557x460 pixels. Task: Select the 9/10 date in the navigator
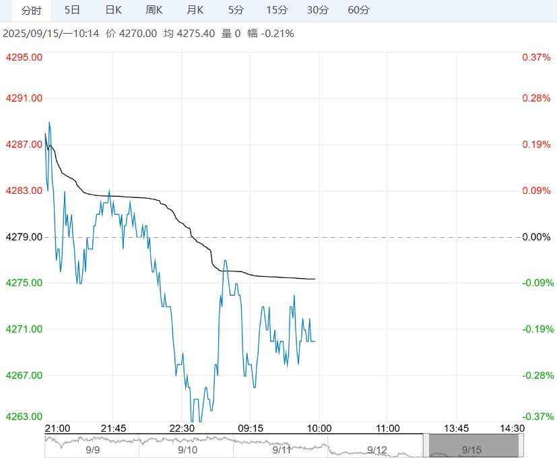(x=187, y=450)
